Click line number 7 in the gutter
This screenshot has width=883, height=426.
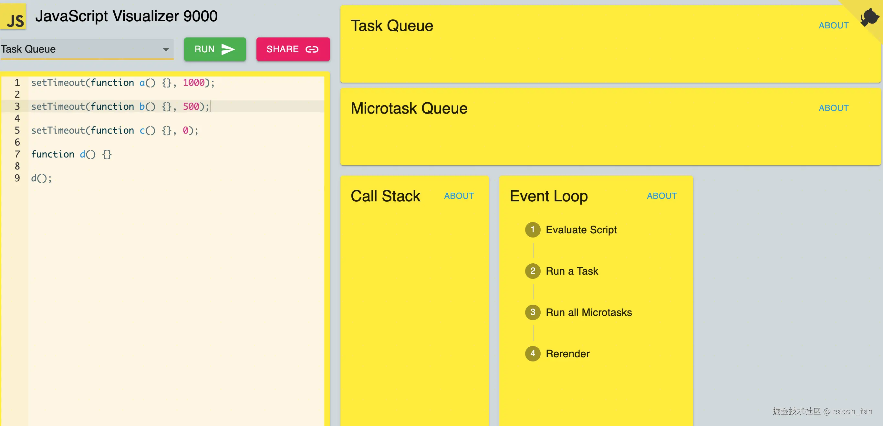17,155
